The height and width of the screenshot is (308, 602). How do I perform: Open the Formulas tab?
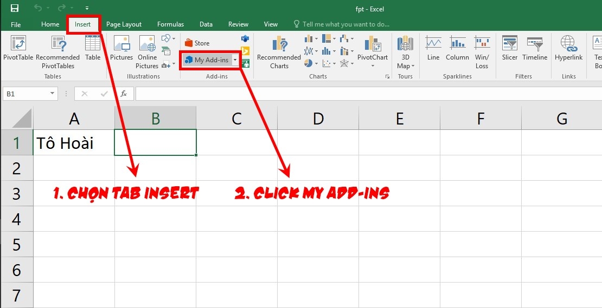point(170,24)
